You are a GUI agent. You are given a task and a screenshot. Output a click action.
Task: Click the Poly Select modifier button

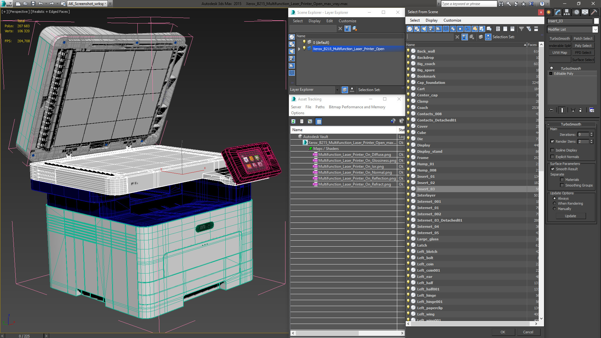click(x=583, y=46)
